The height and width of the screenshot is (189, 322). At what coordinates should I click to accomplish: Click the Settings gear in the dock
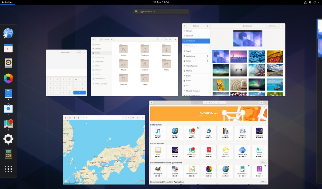[x=8, y=139]
